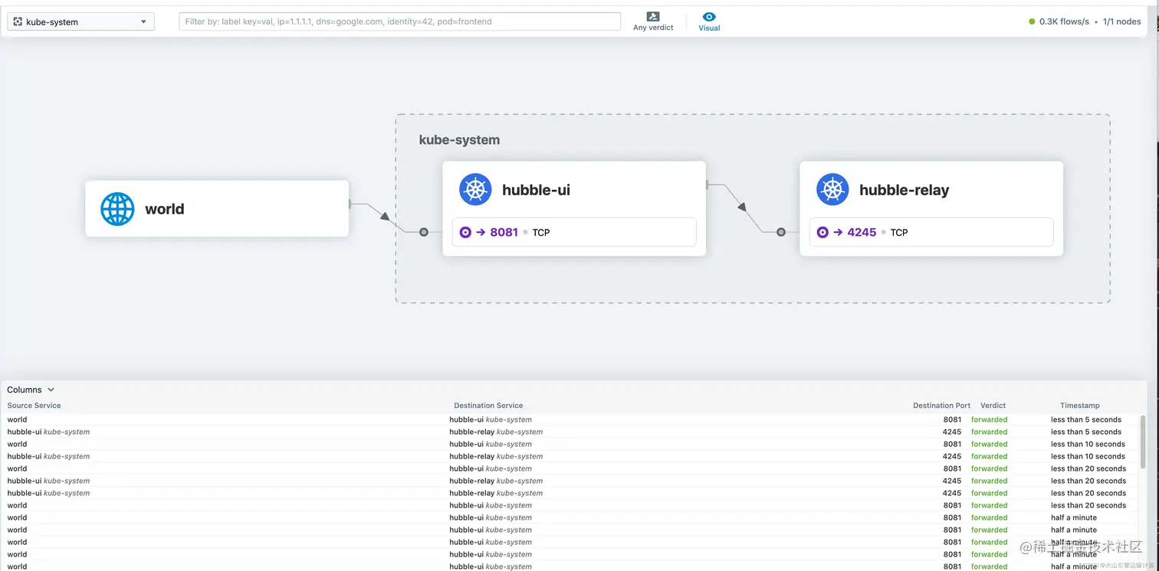This screenshot has height=571, width=1159.
Task: Select the world service card
Action: [x=217, y=208]
